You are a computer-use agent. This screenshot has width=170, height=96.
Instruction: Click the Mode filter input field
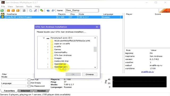click(x=14, y=79)
